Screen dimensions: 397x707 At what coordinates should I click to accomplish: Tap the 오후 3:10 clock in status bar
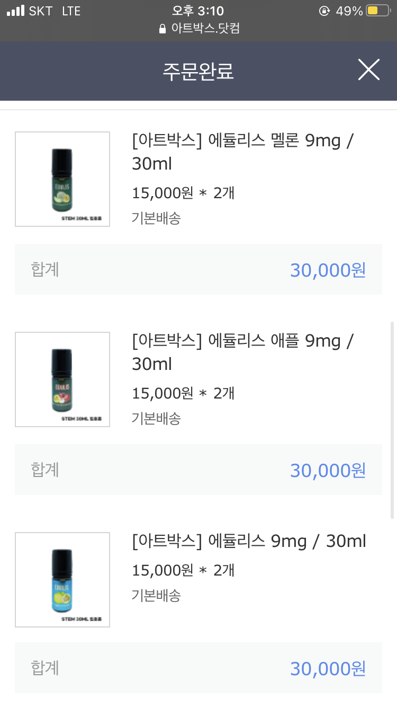[x=198, y=11]
